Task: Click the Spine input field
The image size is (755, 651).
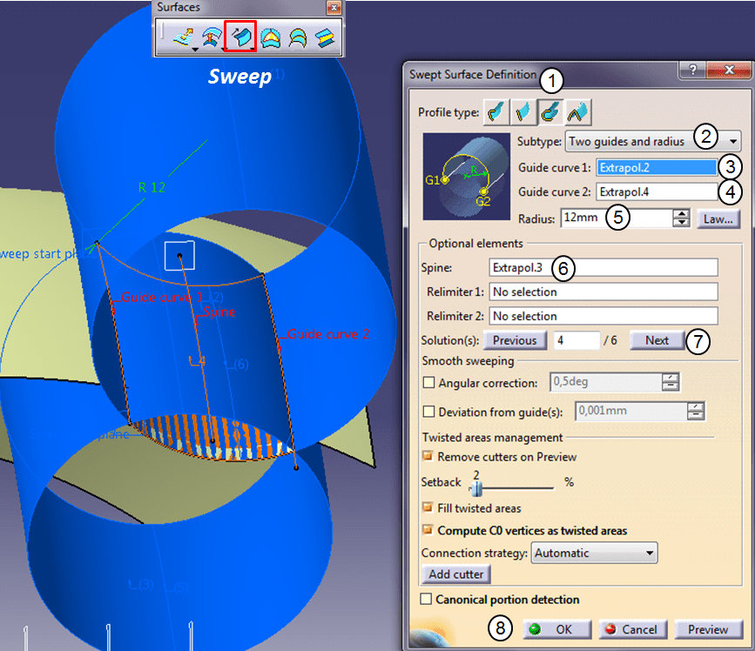Action: point(603,268)
